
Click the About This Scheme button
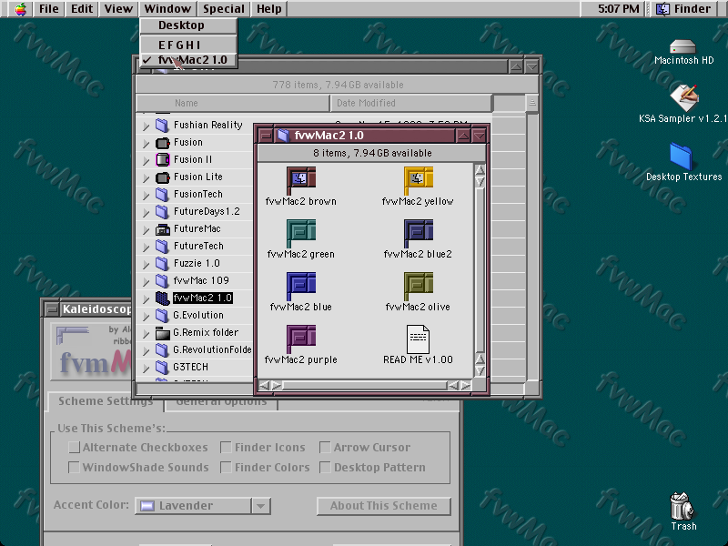click(x=383, y=506)
